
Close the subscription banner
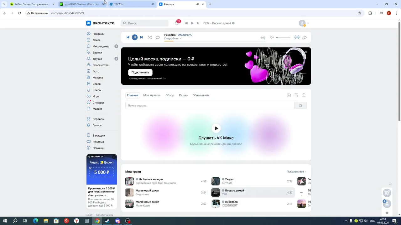coord(306,52)
